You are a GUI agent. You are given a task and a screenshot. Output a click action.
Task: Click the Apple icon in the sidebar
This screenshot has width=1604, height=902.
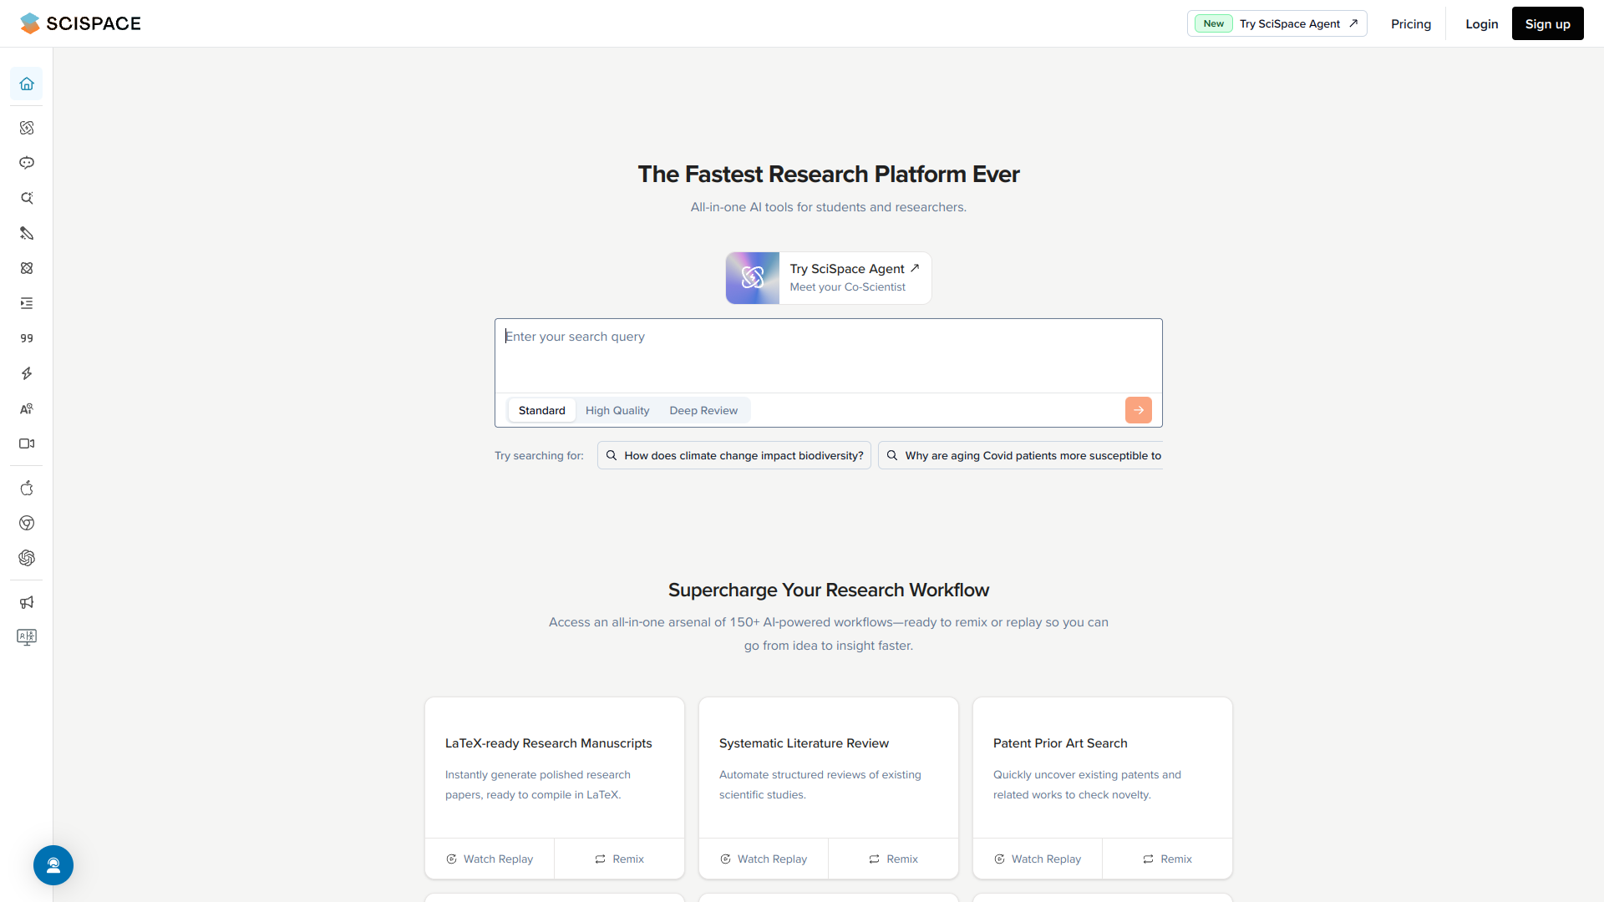pos(26,488)
